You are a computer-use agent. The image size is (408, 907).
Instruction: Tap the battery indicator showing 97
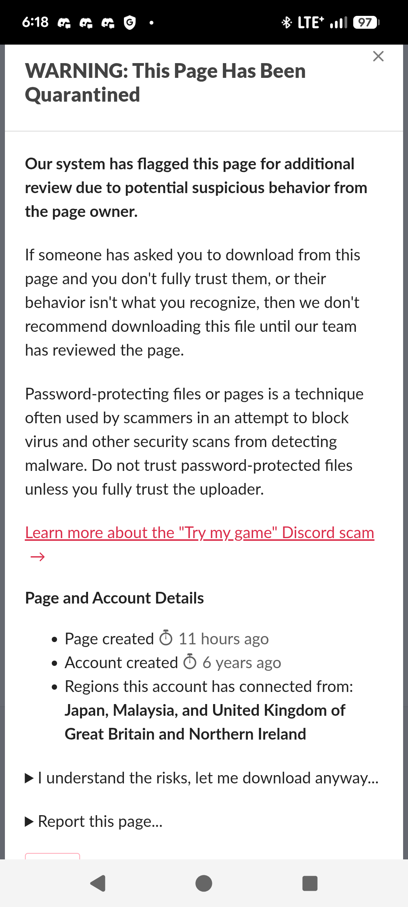(x=366, y=23)
